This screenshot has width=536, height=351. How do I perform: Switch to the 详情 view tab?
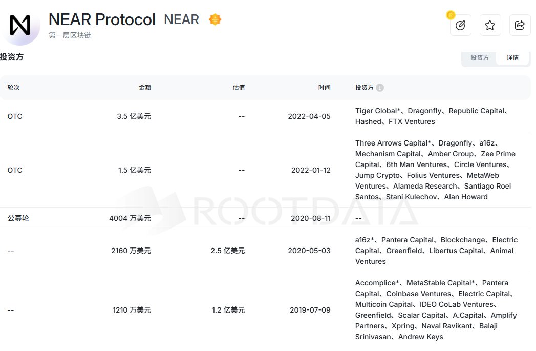[x=512, y=58]
